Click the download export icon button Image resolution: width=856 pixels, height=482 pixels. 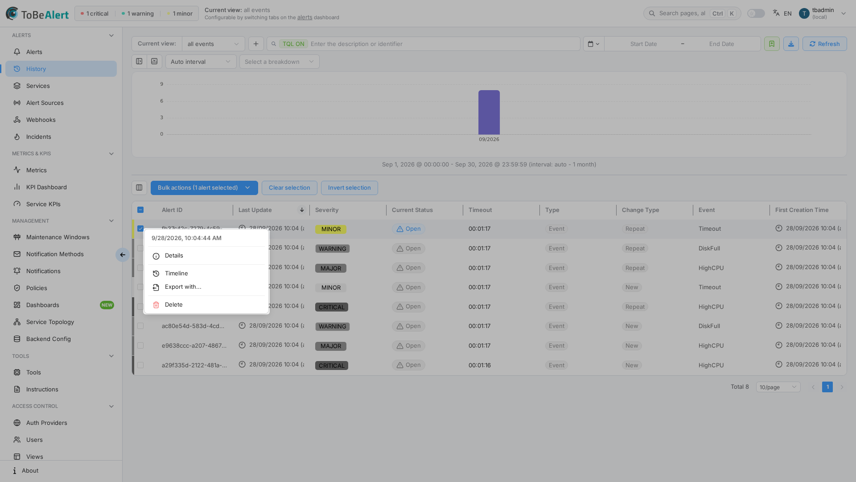pyautogui.click(x=791, y=44)
